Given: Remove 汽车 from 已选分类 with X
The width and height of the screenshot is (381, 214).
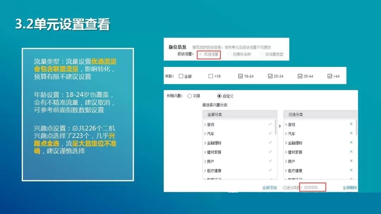Looking at the screenshot, I should pyautogui.click(x=351, y=133).
